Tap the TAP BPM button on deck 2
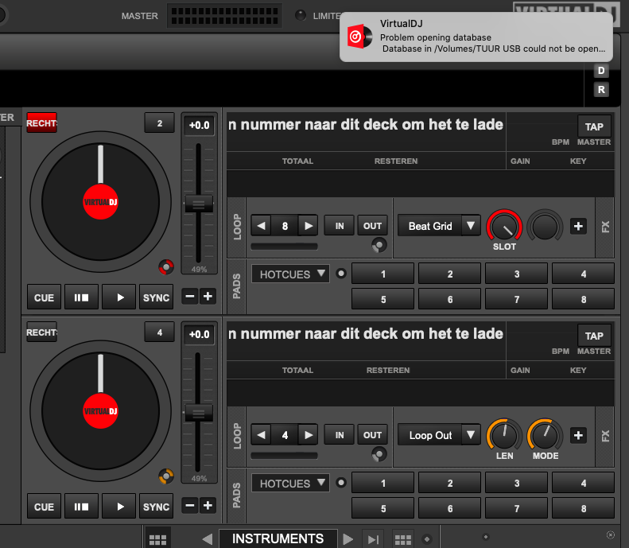 pyautogui.click(x=594, y=126)
